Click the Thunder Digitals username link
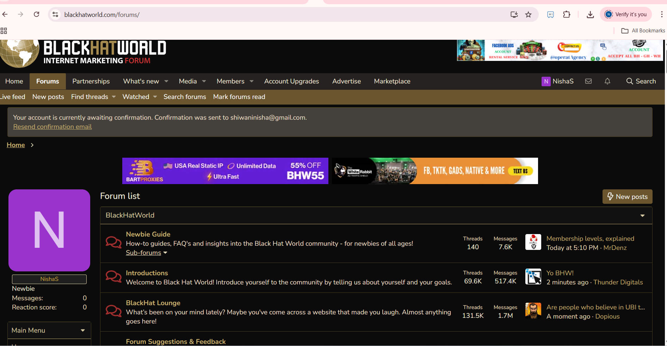 (x=618, y=282)
